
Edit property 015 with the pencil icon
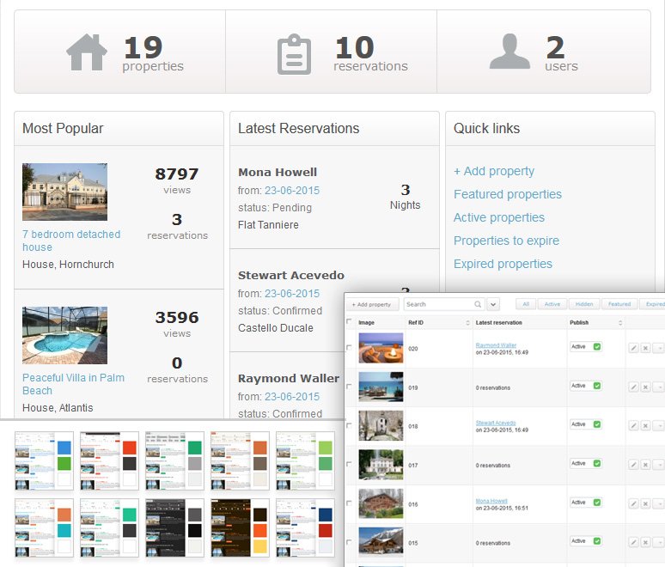(x=633, y=542)
